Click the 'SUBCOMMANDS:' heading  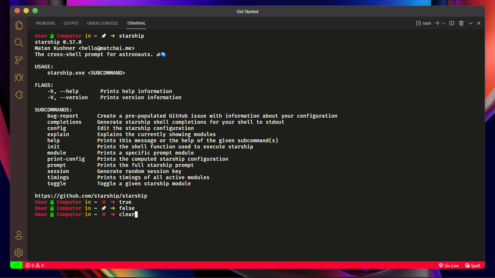[x=53, y=110]
